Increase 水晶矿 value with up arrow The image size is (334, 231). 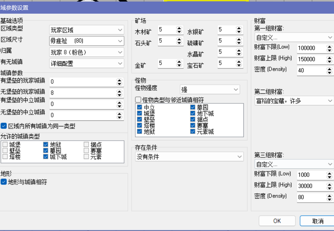pos(239,50)
